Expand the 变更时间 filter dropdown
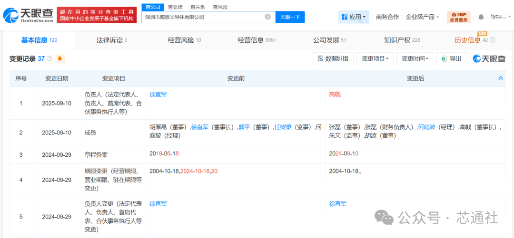Screen dimensions: 514x238 point(415,58)
